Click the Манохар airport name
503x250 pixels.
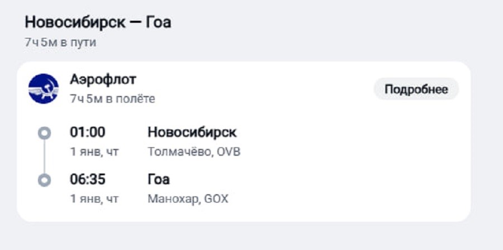click(x=173, y=199)
